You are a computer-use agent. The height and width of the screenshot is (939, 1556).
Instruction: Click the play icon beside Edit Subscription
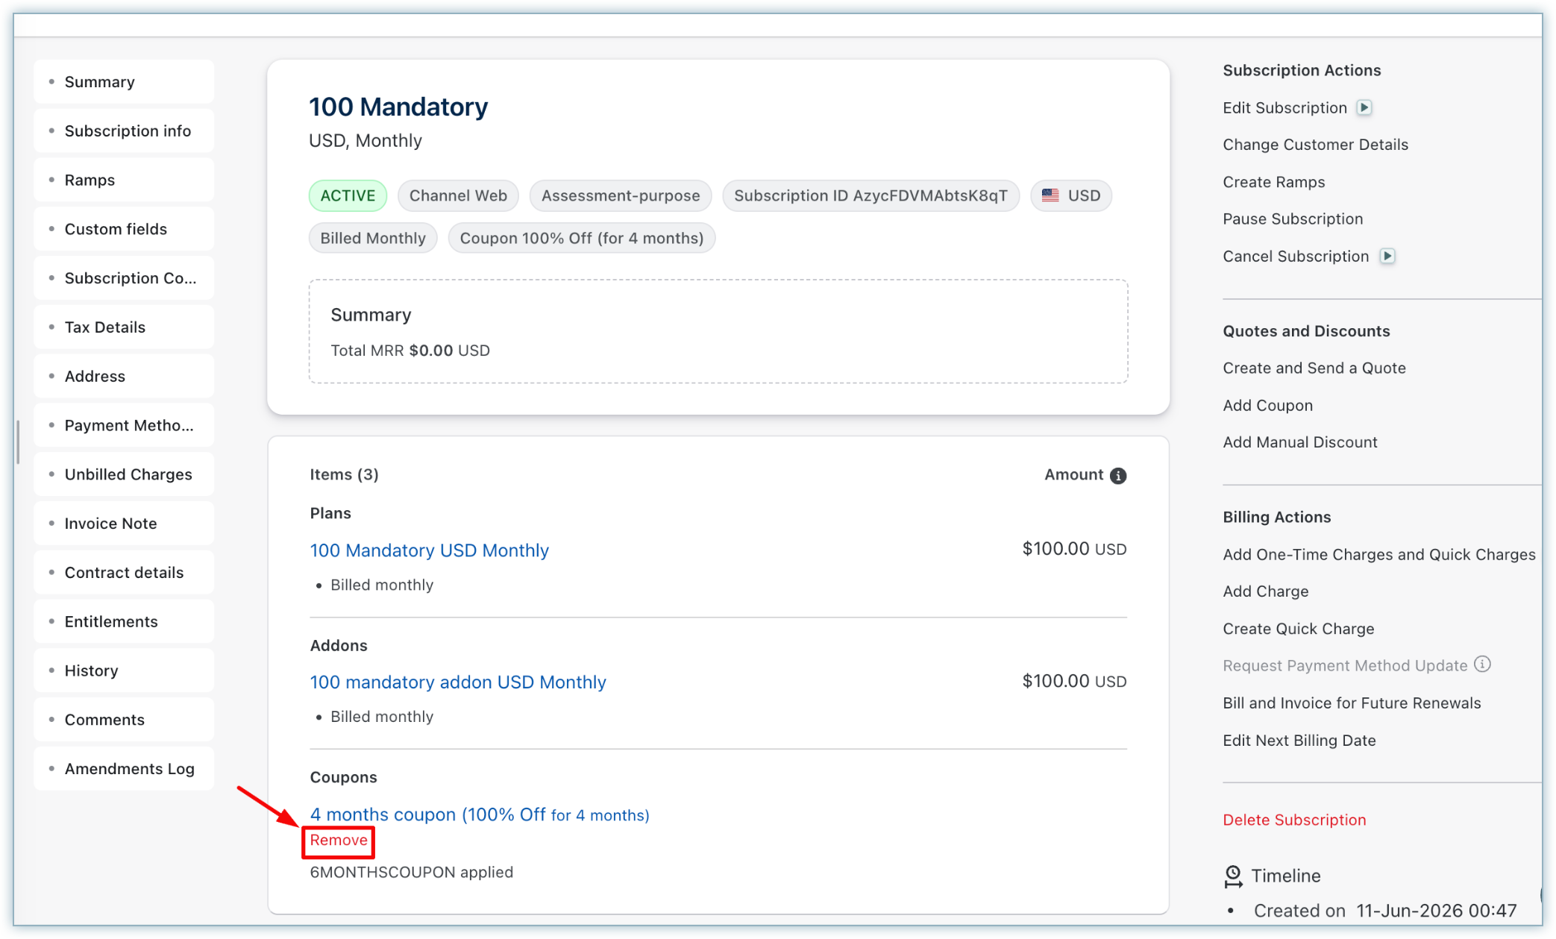(x=1364, y=107)
